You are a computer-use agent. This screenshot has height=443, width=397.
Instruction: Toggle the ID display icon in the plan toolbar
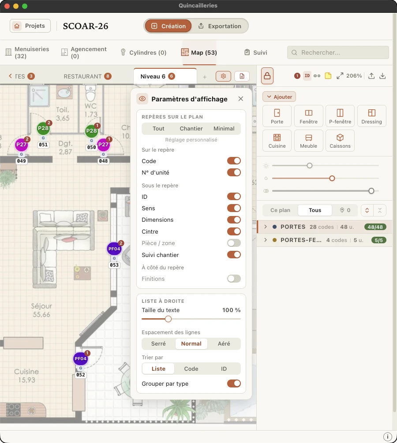pos(307,76)
